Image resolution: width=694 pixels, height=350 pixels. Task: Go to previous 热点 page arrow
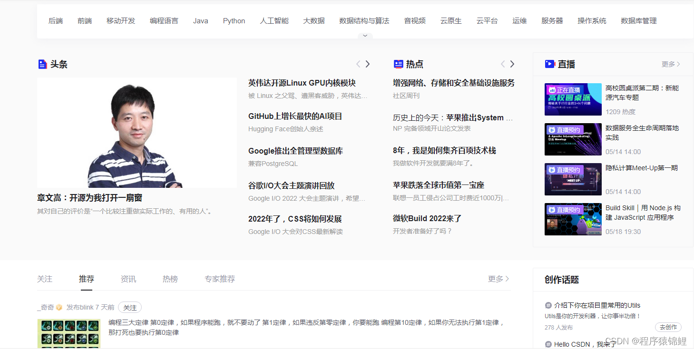(x=503, y=64)
